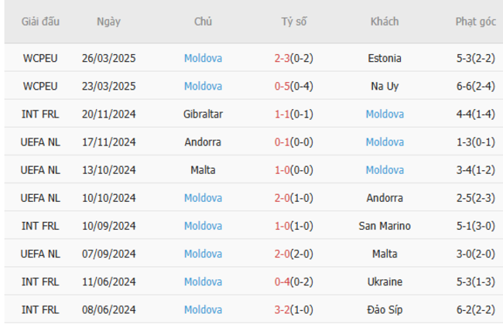The image size is (503, 331).
Task: Click the Ngày column header
Action: coord(108,22)
